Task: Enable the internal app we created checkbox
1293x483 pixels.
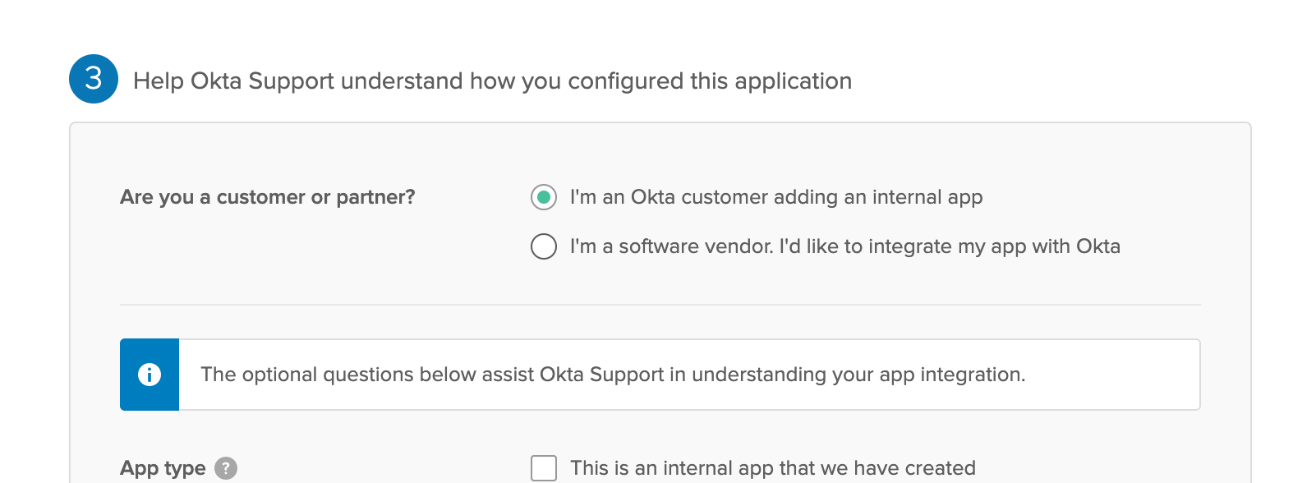Action: 544,468
